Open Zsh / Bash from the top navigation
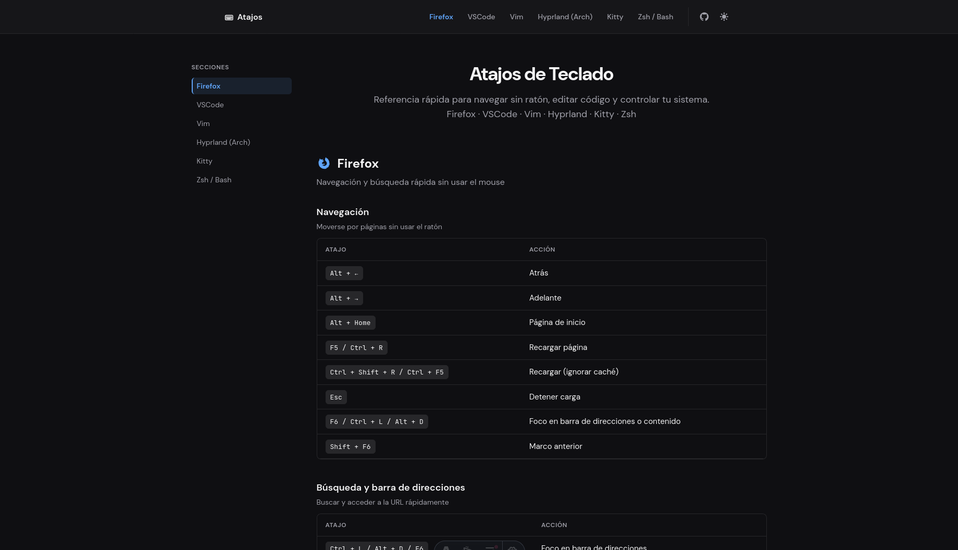This screenshot has width=958, height=550. coord(655,17)
